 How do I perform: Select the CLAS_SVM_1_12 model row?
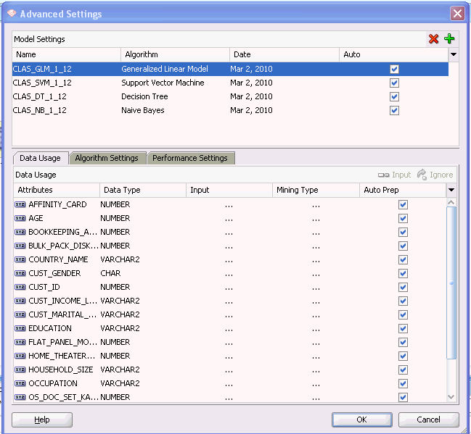(x=230, y=83)
